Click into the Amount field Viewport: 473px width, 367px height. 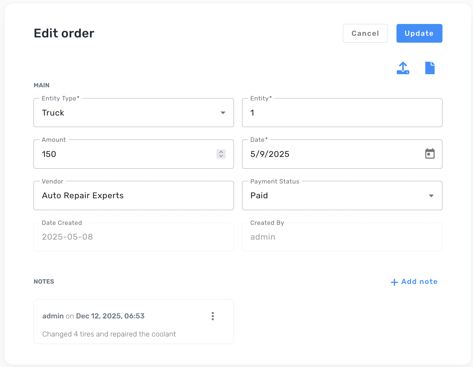point(125,154)
